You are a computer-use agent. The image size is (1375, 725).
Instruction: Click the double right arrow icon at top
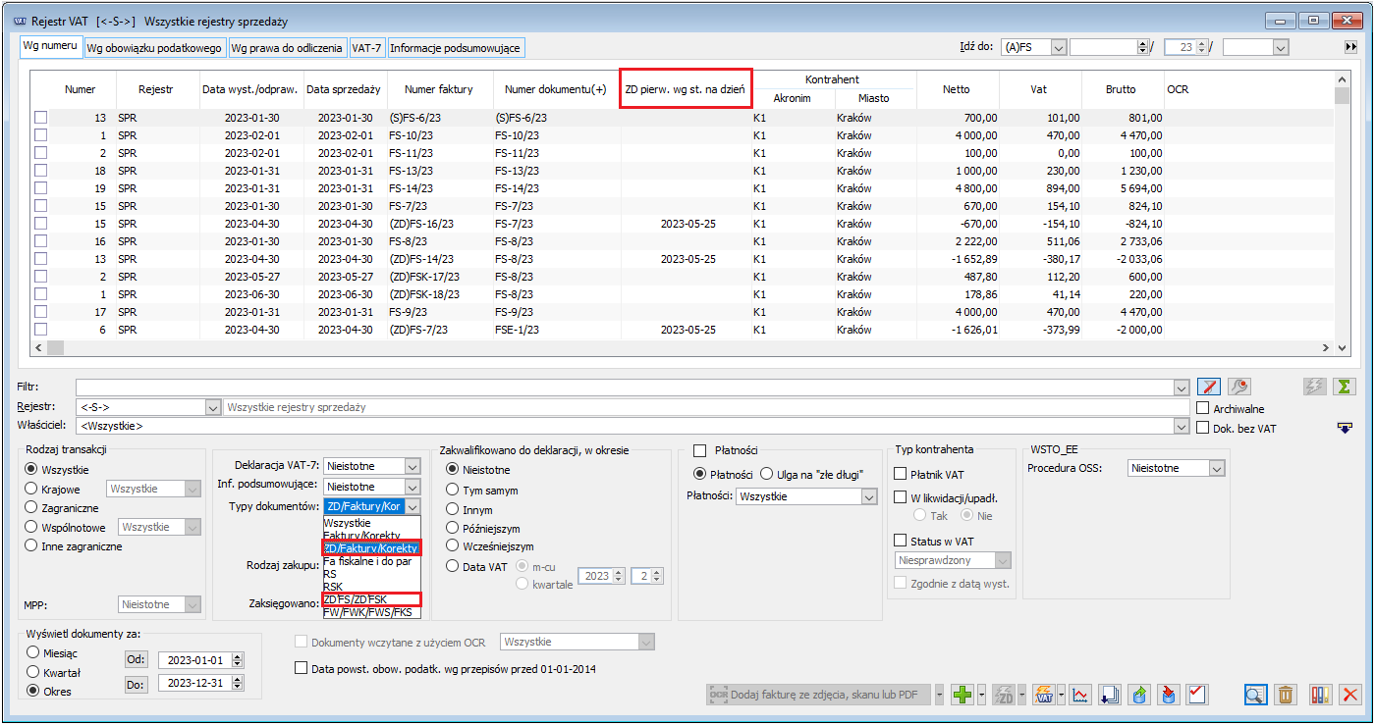(x=1350, y=47)
